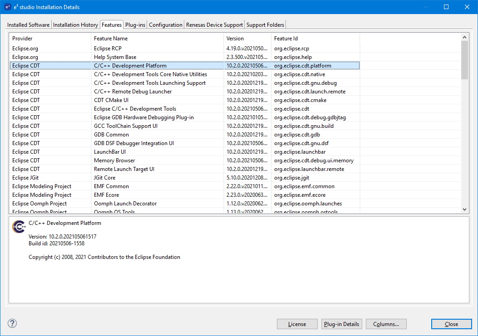Select GDB DSF Debugger Integration UI

184,143
